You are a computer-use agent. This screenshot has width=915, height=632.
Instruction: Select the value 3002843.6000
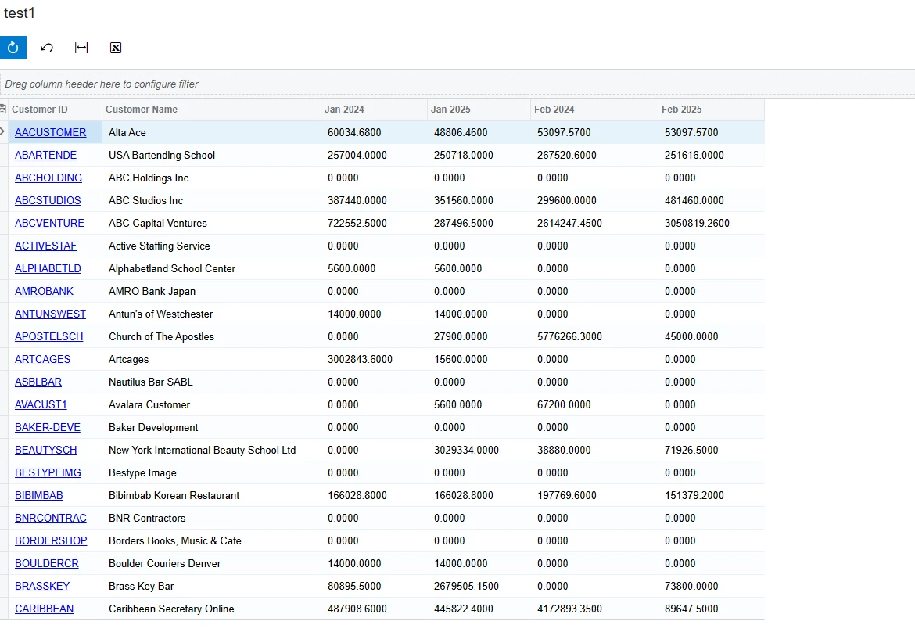click(360, 360)
